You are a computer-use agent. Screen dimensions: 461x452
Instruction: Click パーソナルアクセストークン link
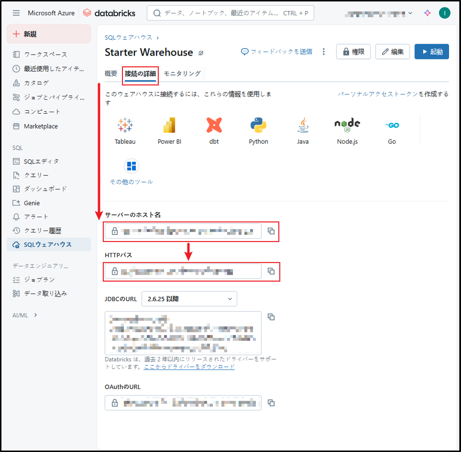[378, 94]
